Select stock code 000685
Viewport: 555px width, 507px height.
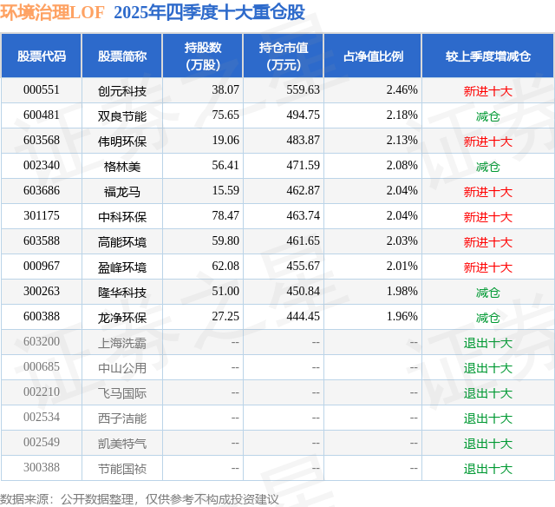click(x=42, y=366)
